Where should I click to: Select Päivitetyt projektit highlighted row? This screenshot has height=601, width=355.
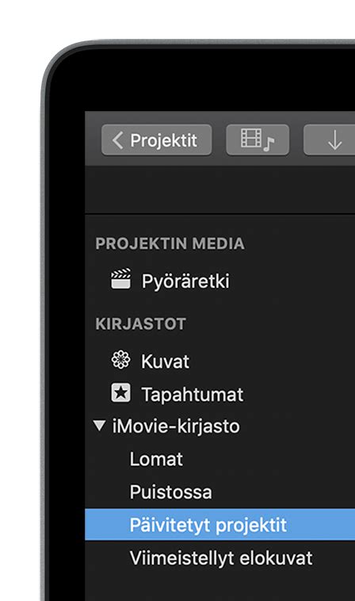point(219,525)
